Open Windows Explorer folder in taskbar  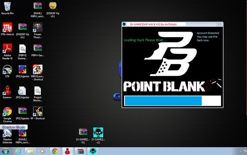coord(30,151)
